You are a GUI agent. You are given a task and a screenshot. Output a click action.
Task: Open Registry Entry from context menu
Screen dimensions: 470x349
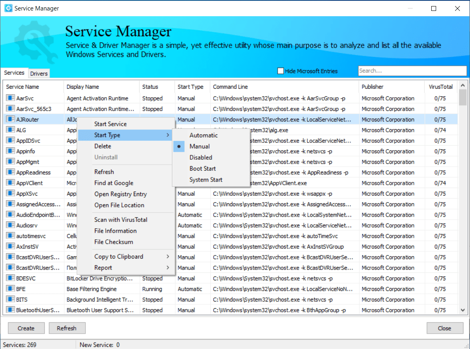pos(125,194)
